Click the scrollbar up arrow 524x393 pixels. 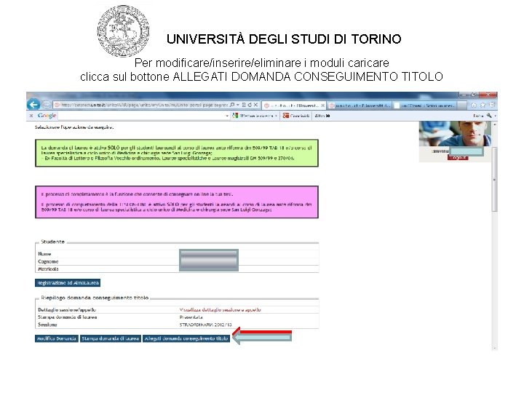point(495,124)
